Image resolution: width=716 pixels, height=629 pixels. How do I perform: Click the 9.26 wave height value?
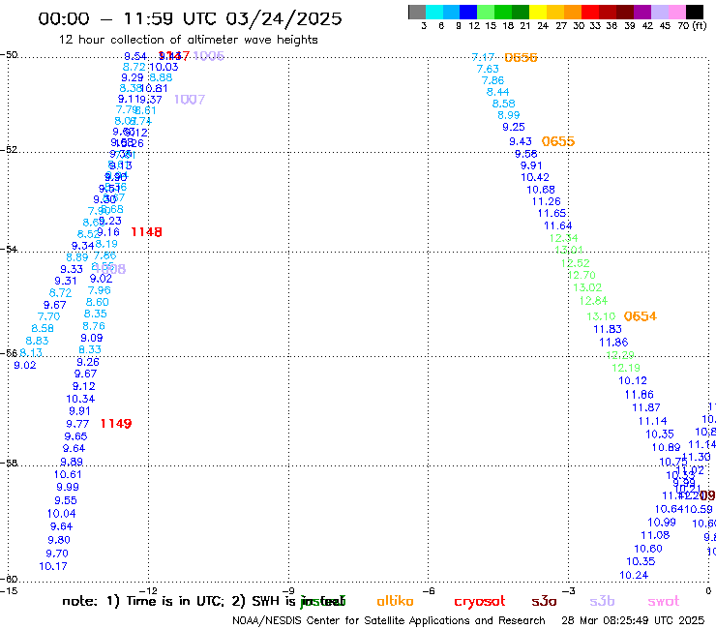coord(88,362)
